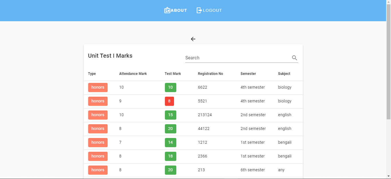This screenshot has height=179, width=391.
Task: Click the Registration No column header
Action: pos(210,73)
